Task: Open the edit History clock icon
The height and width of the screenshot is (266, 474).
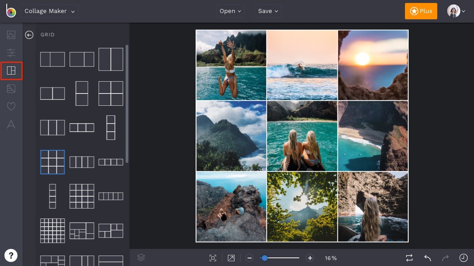Action: tap(462, 258)
